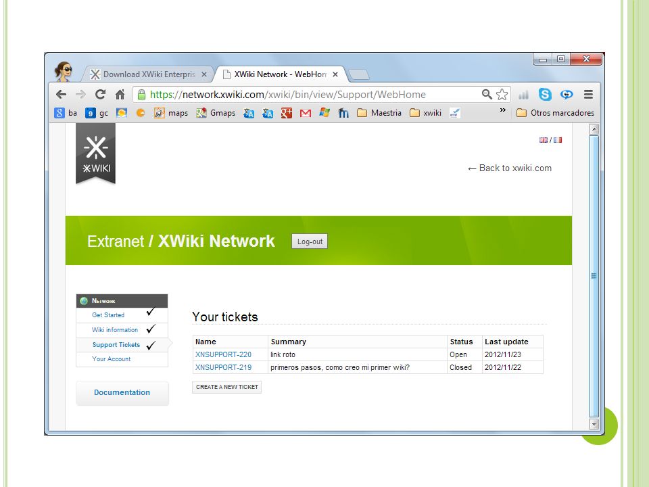This screenshot has width=649, height=487.
Task: Open the Moodle 'm' bookmark icon
Action: (x=343, y=113)
